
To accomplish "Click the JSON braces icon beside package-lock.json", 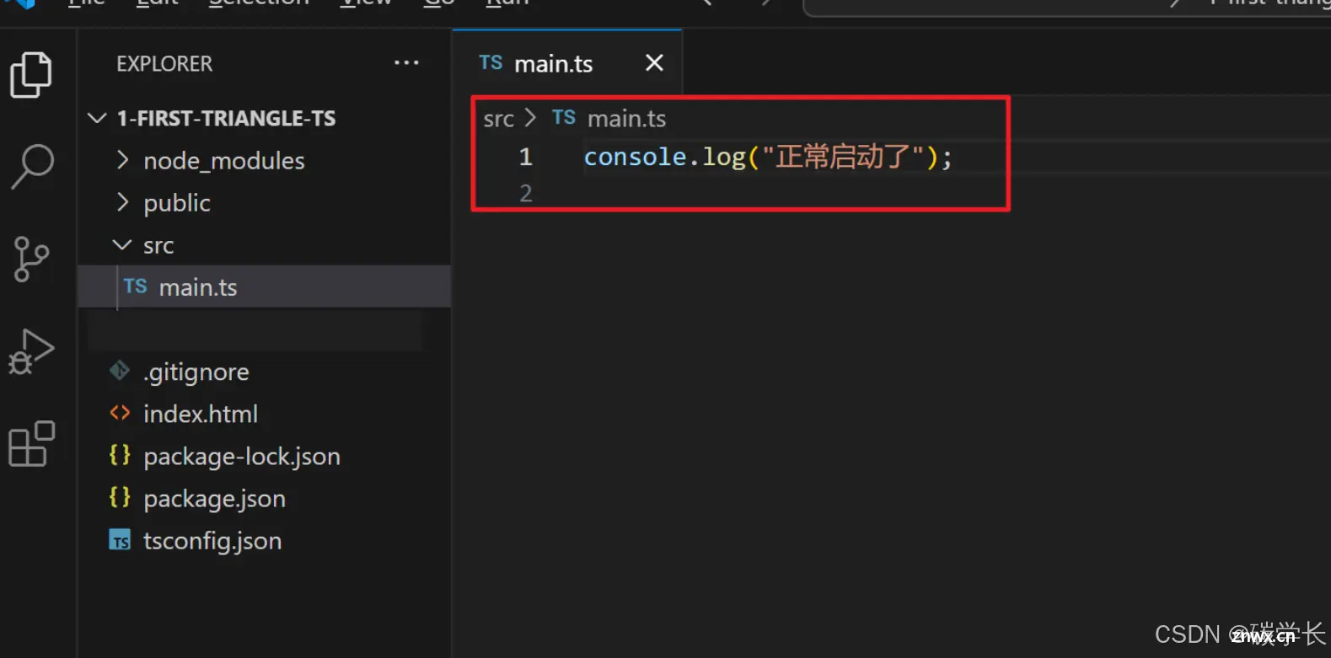I will click(x=120, y=455).
